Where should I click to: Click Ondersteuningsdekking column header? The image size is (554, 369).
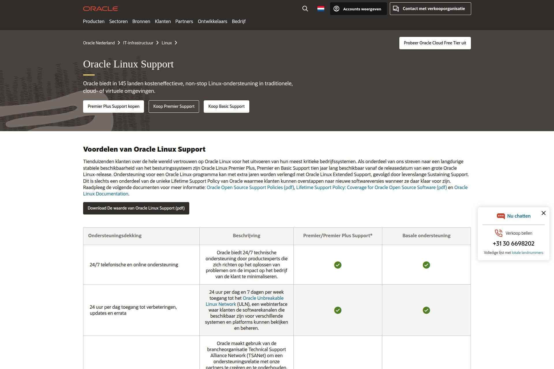(x=141, y=236)
